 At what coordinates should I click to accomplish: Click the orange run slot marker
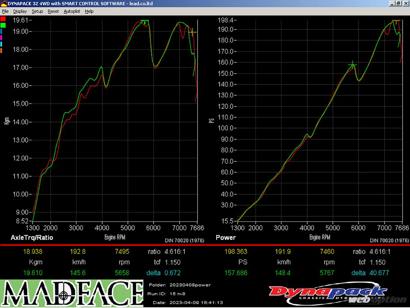click(1, 51)
